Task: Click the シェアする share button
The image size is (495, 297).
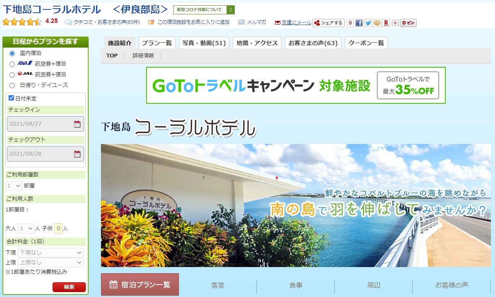Action: 328,23
